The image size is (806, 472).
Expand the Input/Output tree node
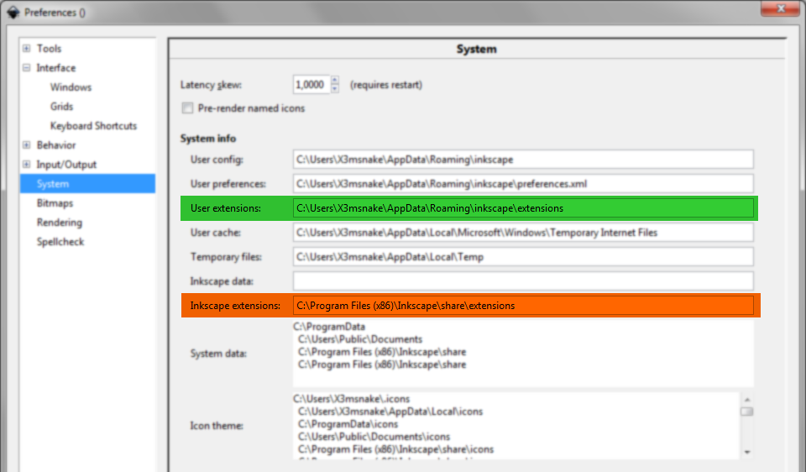[26, 165]
